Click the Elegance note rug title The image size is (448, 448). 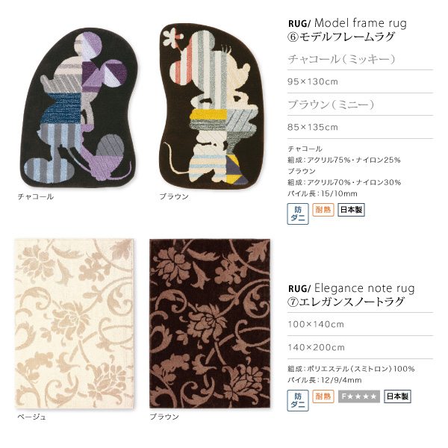351,295
